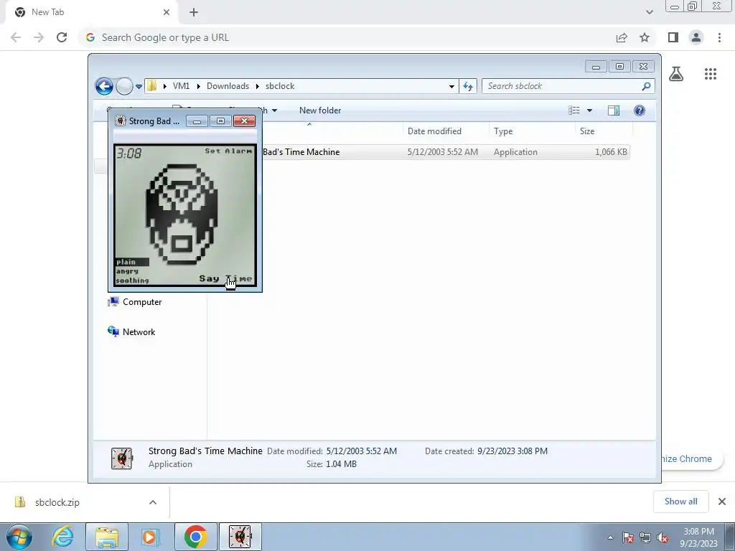The image size is (735, 551).
Task: Click Strong Bad window title icon
Action: (121, 121)
